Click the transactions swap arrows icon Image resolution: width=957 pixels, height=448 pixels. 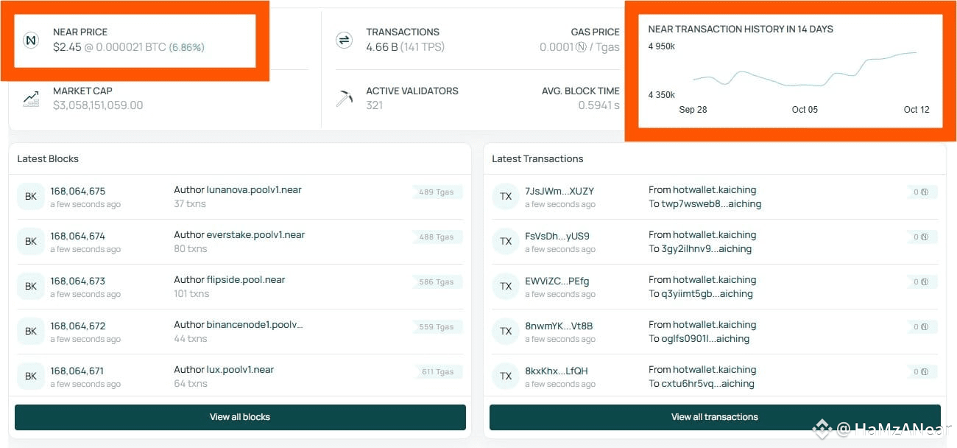pyautogui.click(x=344, y=40)
